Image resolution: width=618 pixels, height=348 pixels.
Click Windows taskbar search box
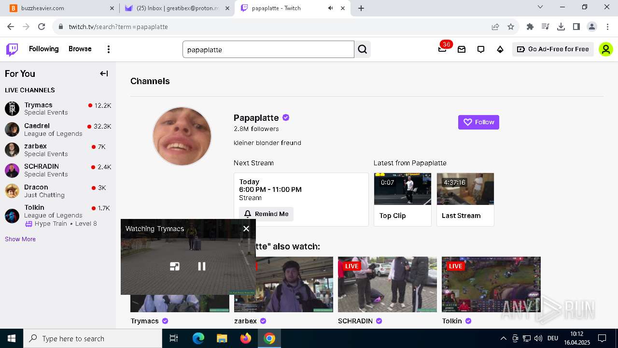pos(93,338)
